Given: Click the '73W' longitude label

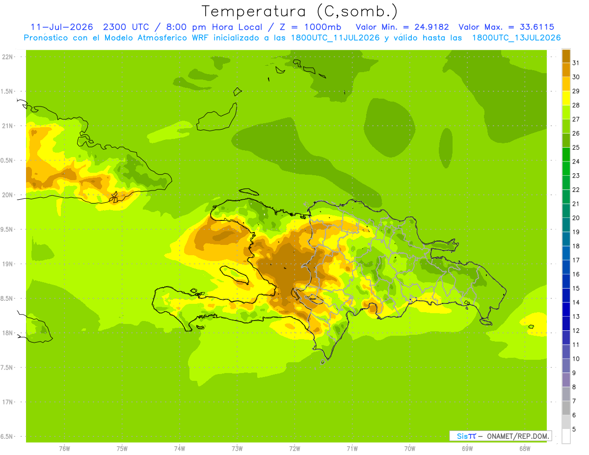Looking at the screenshot, I should 237,449.
